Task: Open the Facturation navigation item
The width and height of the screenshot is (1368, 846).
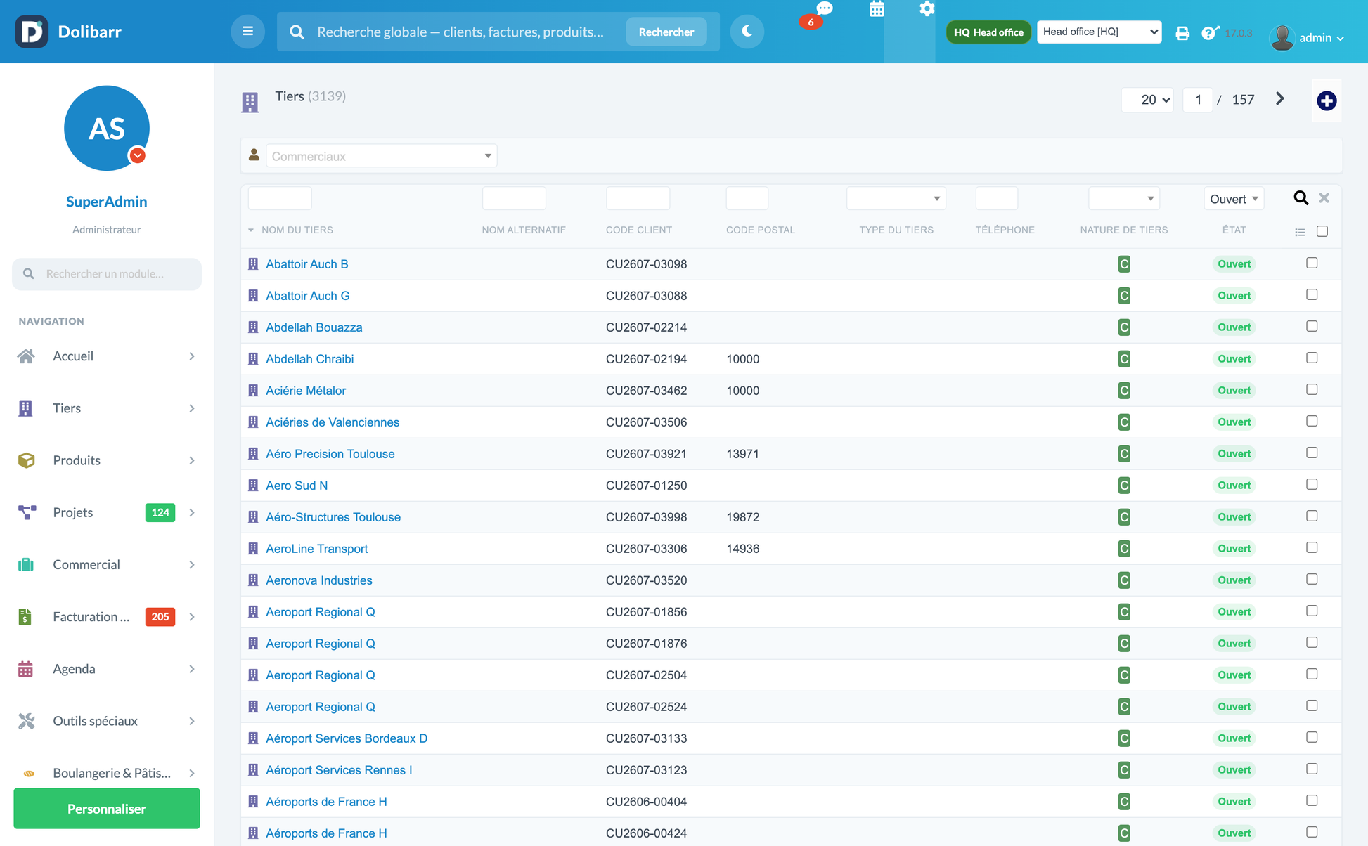Action: point(107,616)
